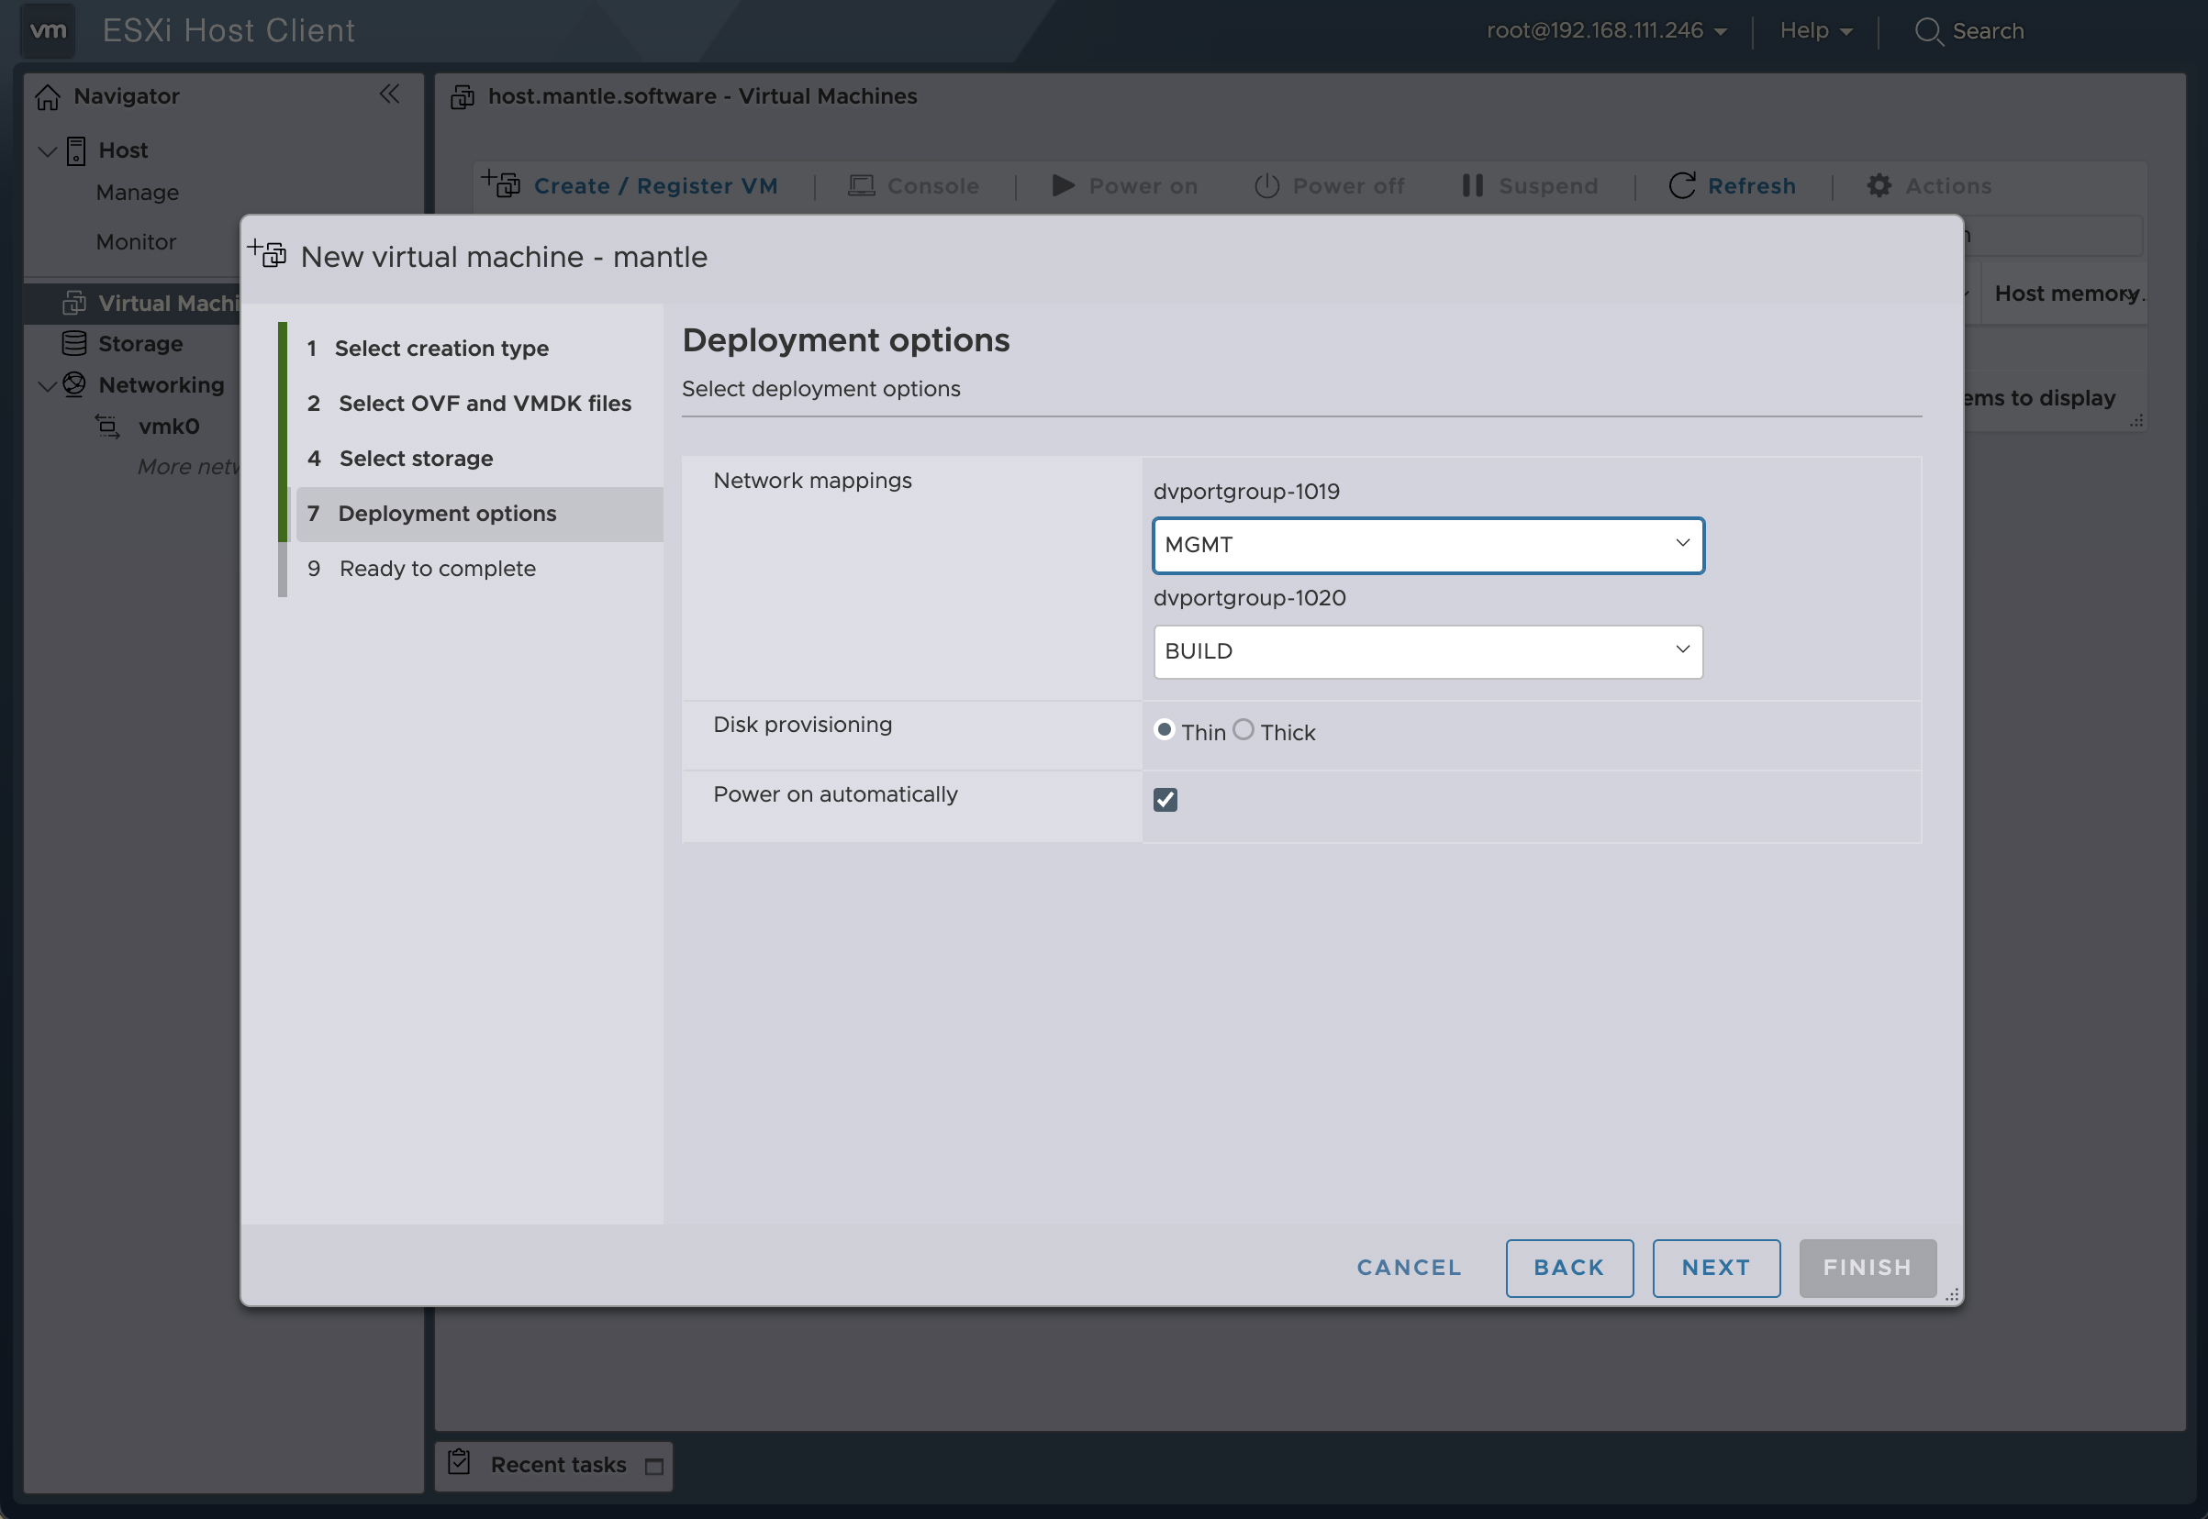
Task: Select Thin disk provisioning
Action: (1164, 730)
